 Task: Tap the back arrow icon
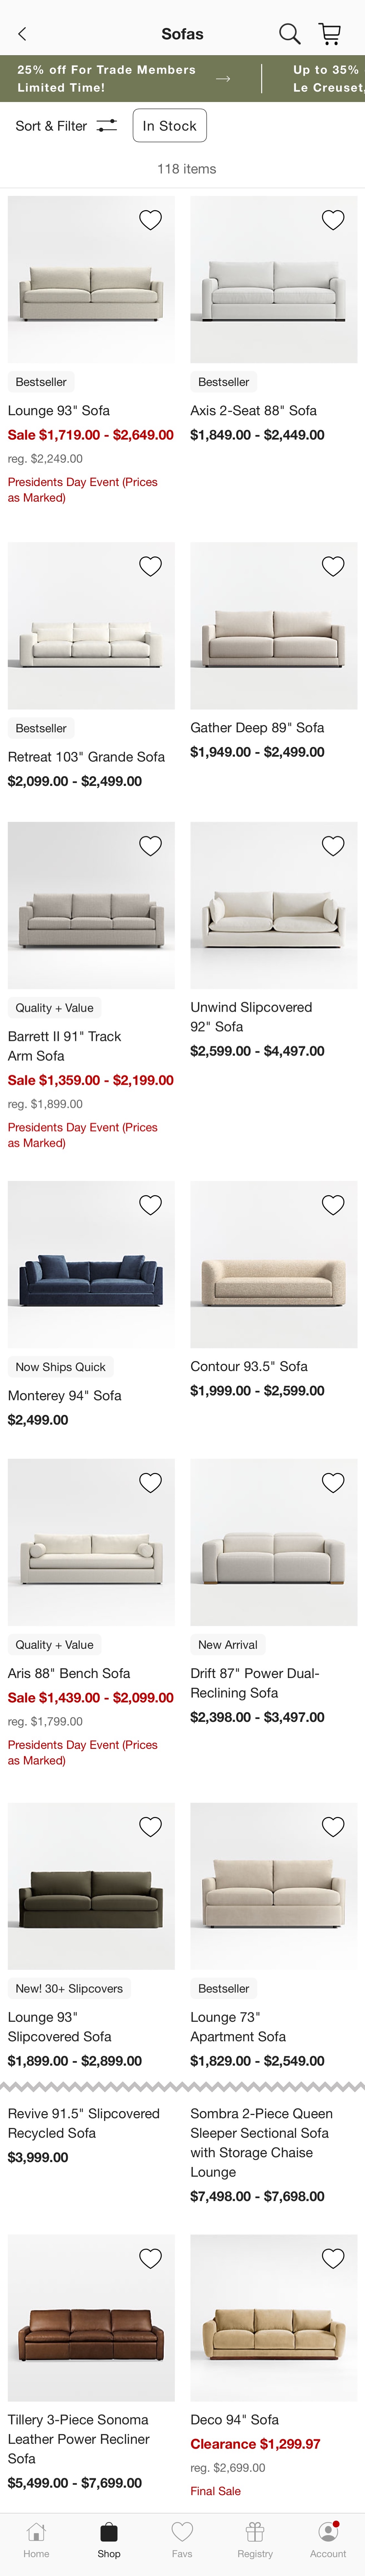coord(22,34)
